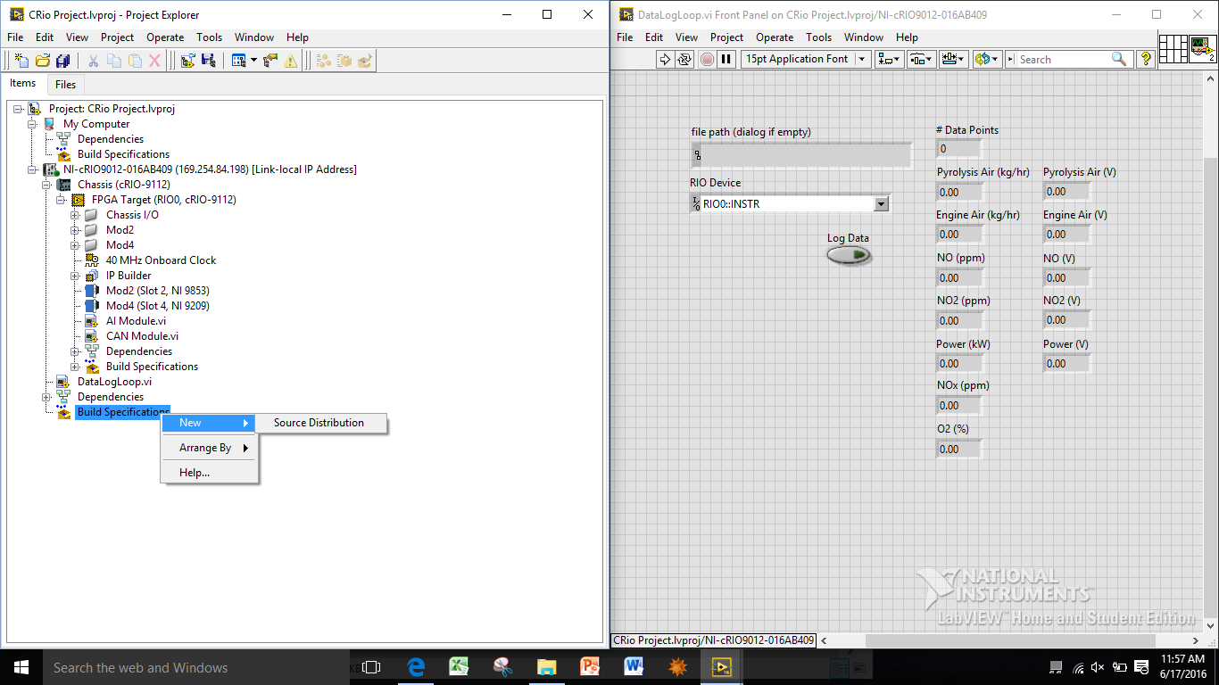Image resolution: width=1219 pixels, height=685 pixels.
Task: Open Microsoft Edge from taskbar
Action: (x=416, y=666)
